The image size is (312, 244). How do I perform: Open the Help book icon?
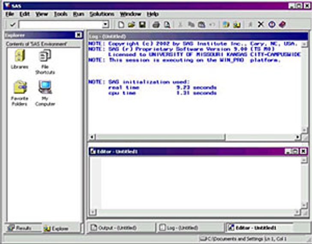coord(282,25)
